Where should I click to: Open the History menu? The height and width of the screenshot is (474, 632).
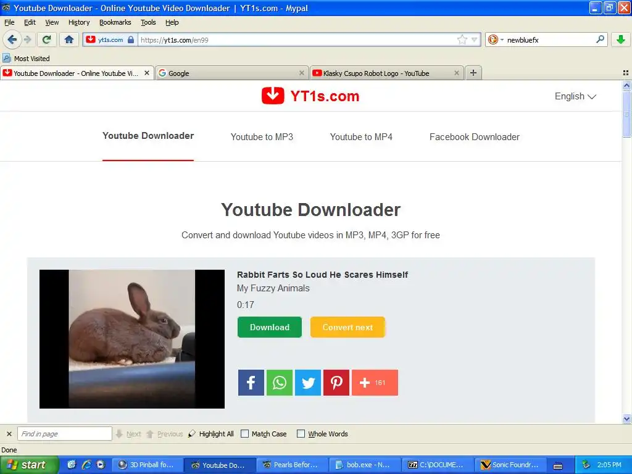point(79,23)
